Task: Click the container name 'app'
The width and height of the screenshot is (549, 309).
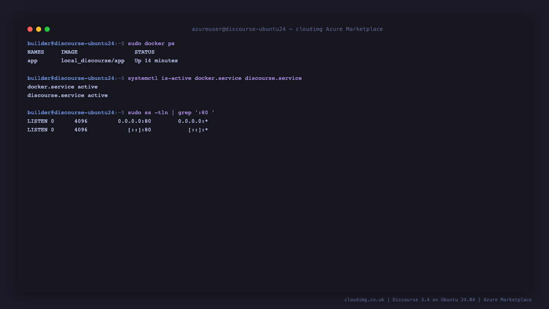Action: (33, 61)
